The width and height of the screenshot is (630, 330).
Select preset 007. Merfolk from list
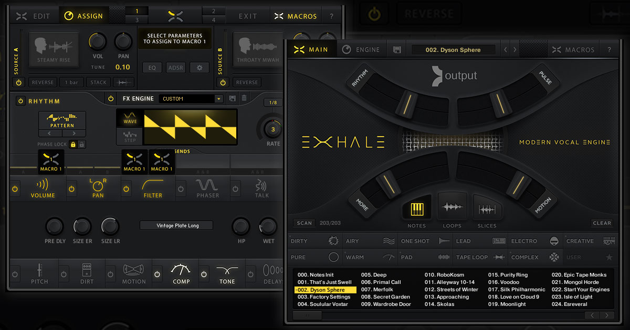point(374,290)
